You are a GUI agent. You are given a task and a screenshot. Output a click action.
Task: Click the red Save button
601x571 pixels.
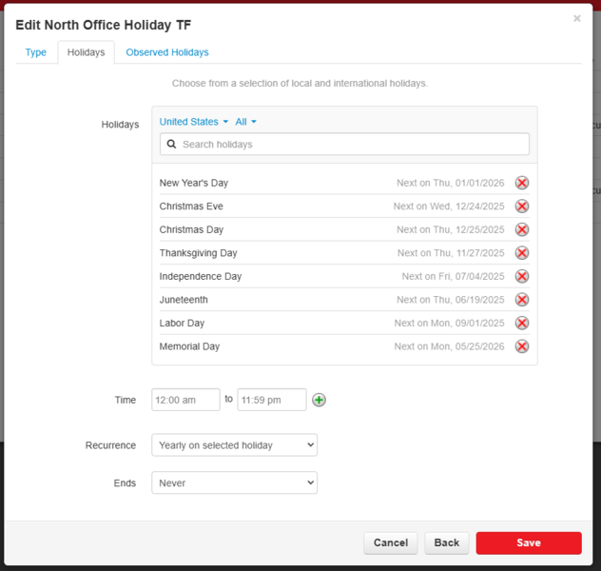(x=528, y=542)
